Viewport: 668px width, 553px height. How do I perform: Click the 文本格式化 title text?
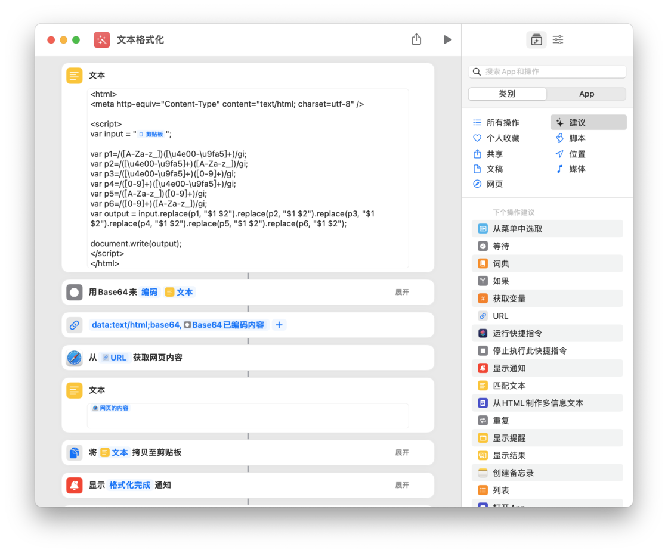point(140,40)
